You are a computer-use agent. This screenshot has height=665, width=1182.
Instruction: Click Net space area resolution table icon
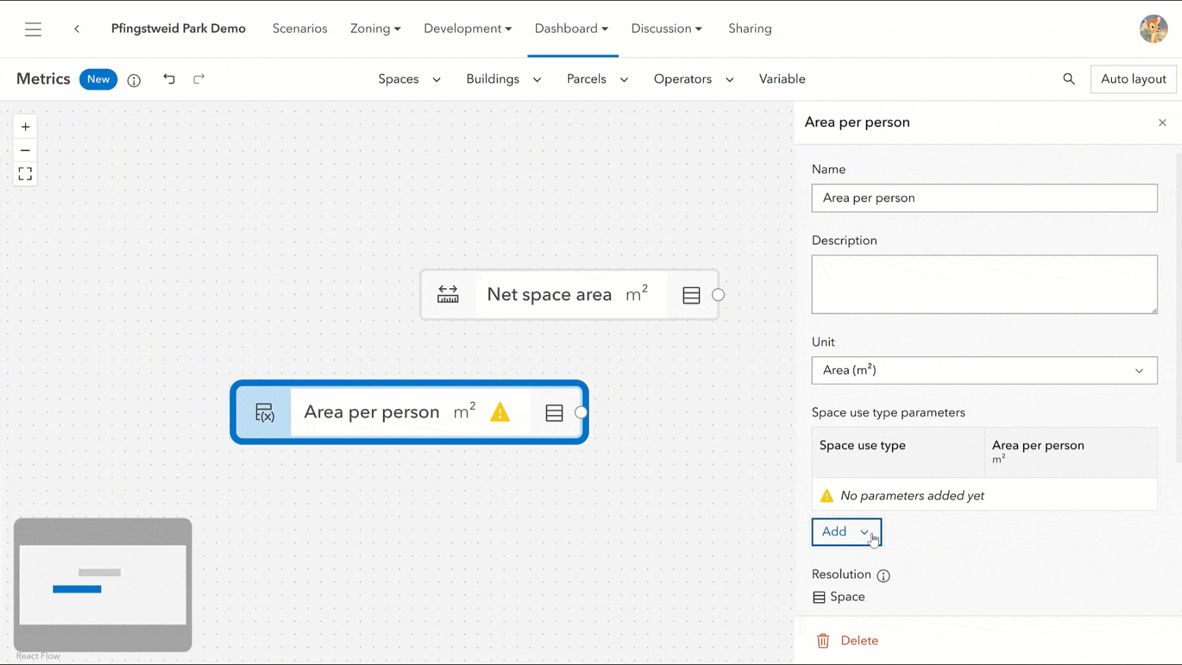point(691,295)
